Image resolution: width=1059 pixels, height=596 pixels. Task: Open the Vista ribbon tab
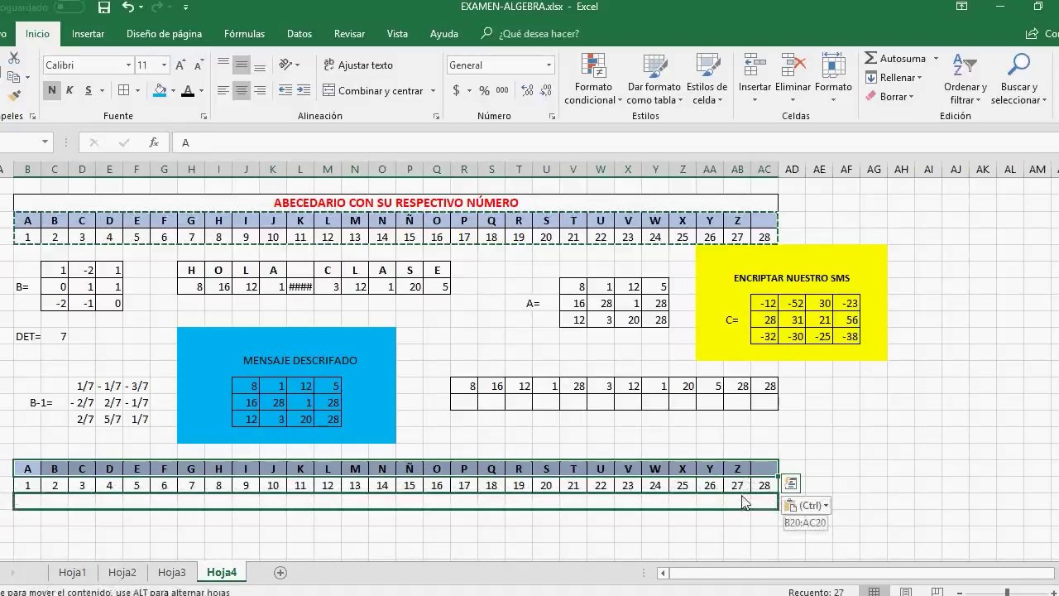pyautogui.click(x=397, y=34)
